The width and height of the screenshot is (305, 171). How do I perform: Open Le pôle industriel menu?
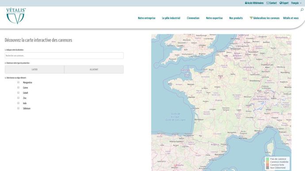171,18
